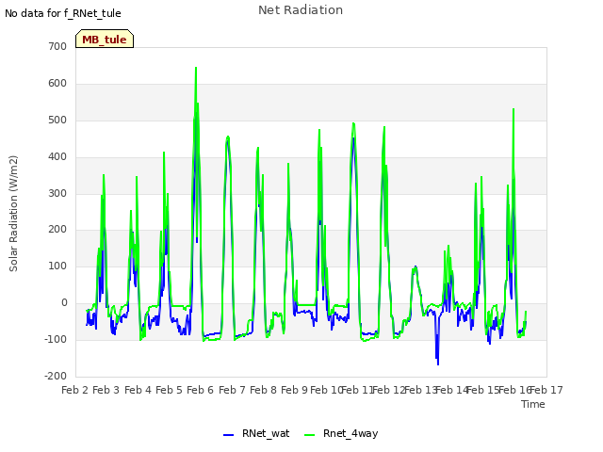This screenshot has width=603, height=452.
Task: Click the green peak above 500 on Feb 16
Action: pos(513,110)
